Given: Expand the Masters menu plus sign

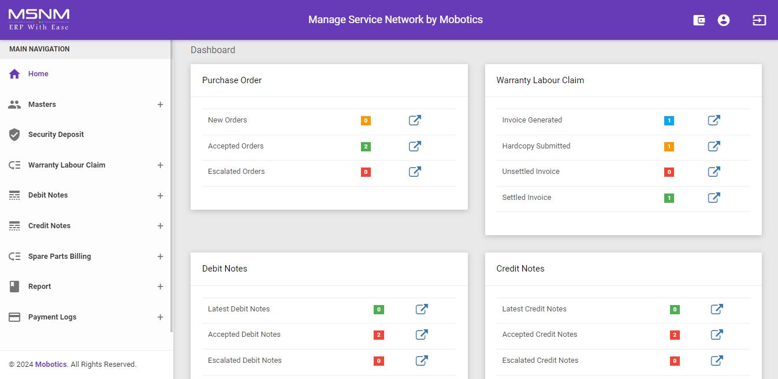Looking at the screenshot, I should (x=160, y=105).
